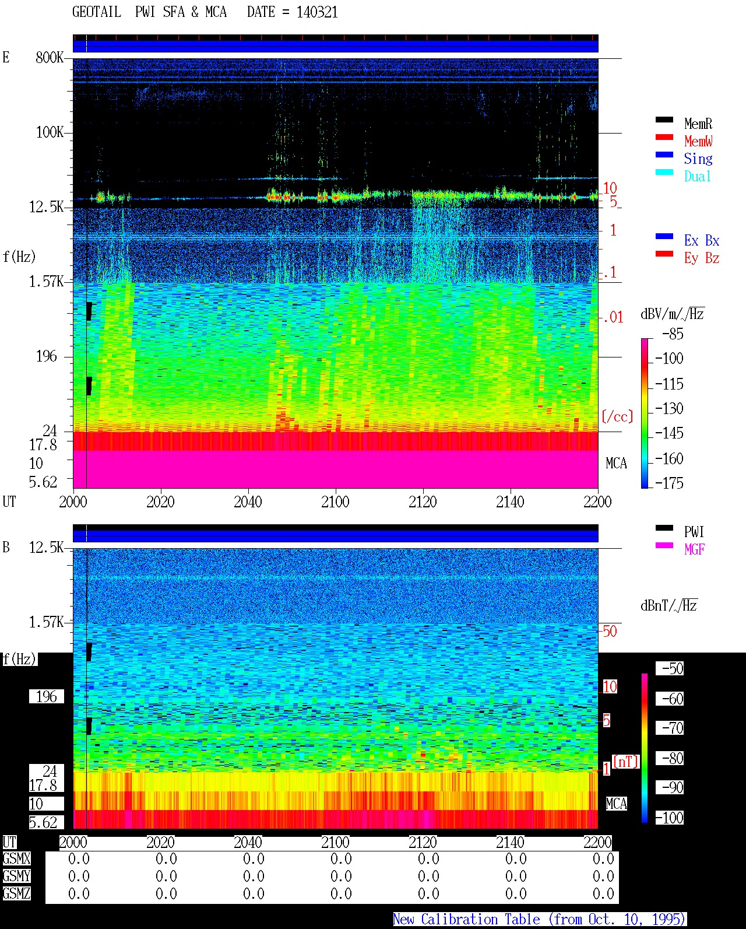Open the New Calibration Table link

539,919
